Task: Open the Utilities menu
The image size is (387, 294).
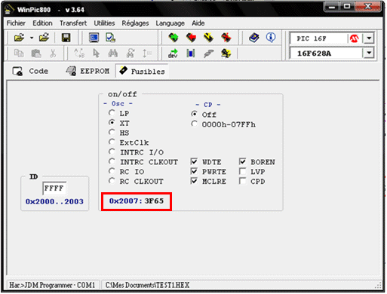Action: pos(104,23)
